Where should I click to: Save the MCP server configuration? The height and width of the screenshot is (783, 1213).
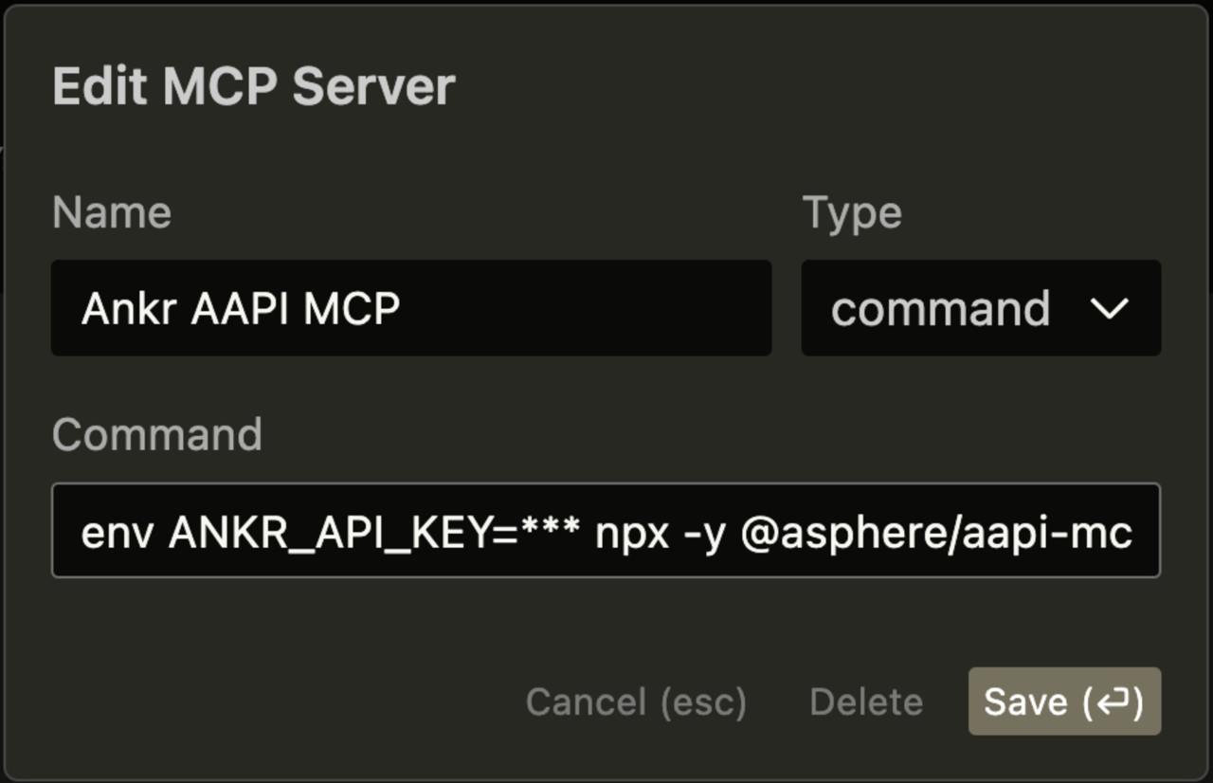1063,701
